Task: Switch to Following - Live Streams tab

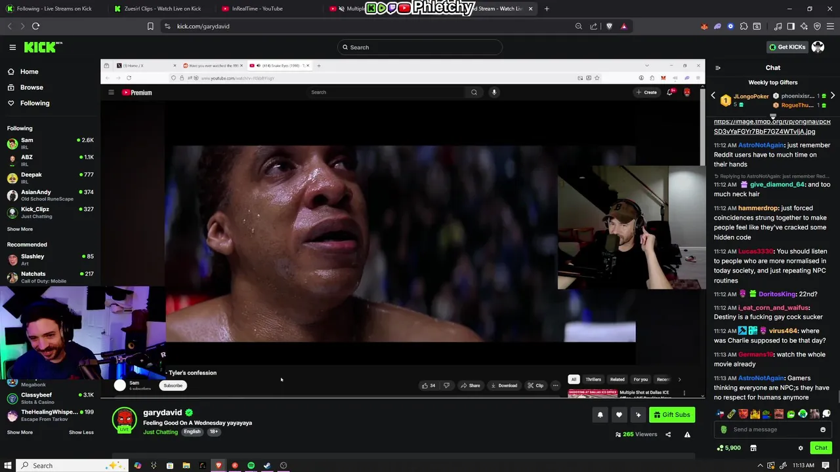Action: [54, 9]
